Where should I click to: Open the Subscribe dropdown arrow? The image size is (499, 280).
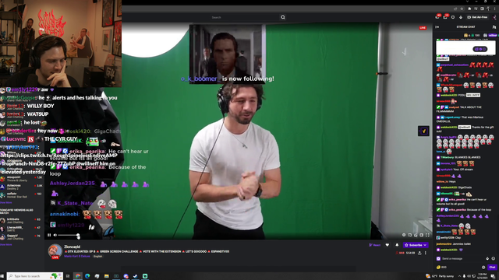click(425, 245)
